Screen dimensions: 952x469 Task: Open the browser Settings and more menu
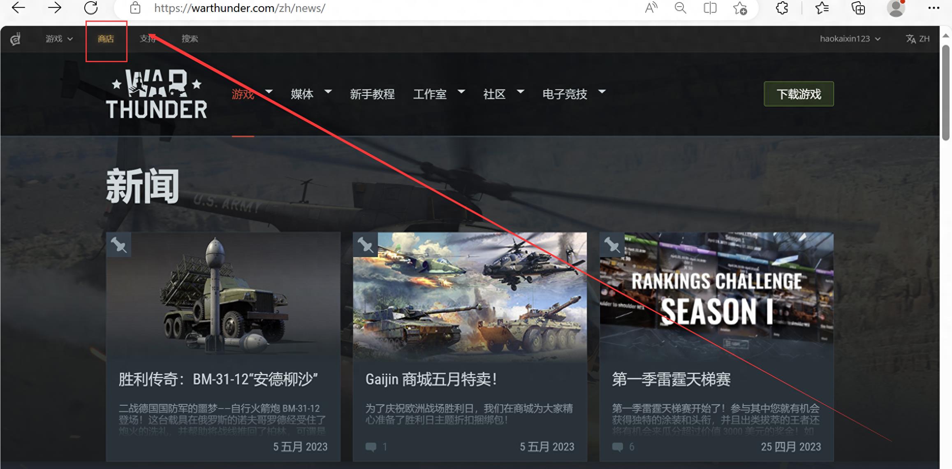pos(934,8)
